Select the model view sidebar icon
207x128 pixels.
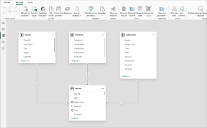3,35
